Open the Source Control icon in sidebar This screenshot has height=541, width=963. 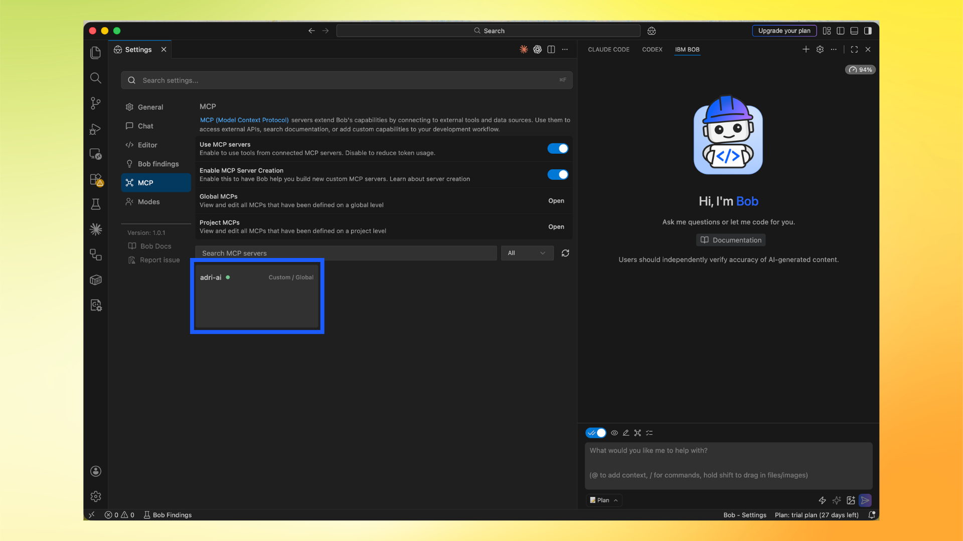pyautogui.click(x=95, y=103)
